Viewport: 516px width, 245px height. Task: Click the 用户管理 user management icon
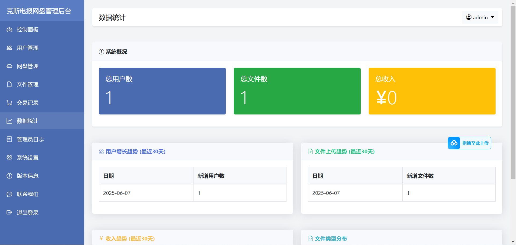coord(9,48)
